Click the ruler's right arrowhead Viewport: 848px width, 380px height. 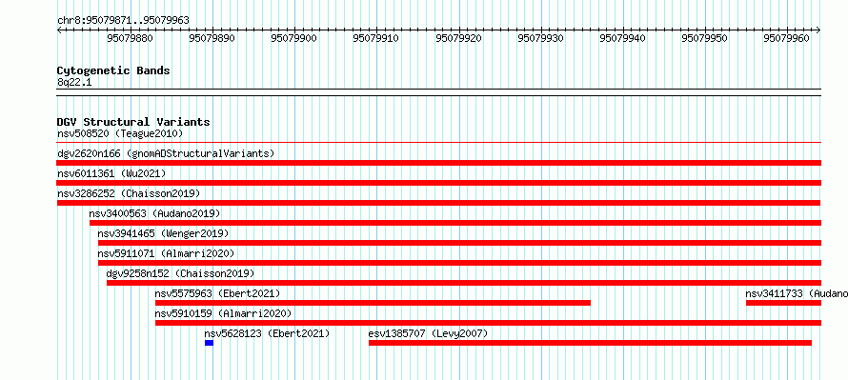pos(818,30)
